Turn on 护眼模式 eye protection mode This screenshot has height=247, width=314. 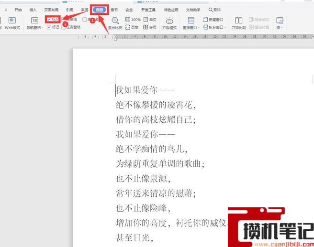tap(169, 23)
